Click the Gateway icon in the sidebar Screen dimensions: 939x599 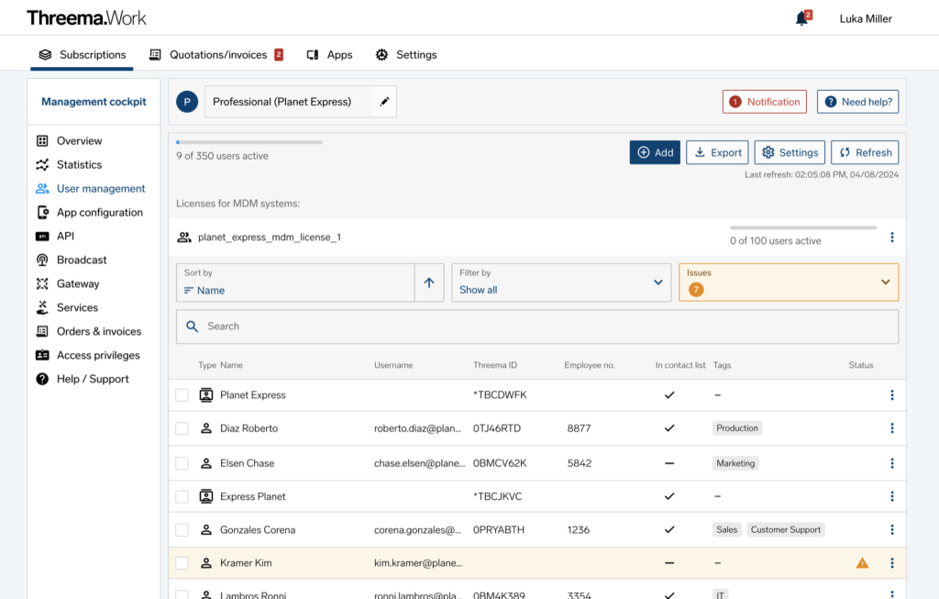tap(40, 283)
